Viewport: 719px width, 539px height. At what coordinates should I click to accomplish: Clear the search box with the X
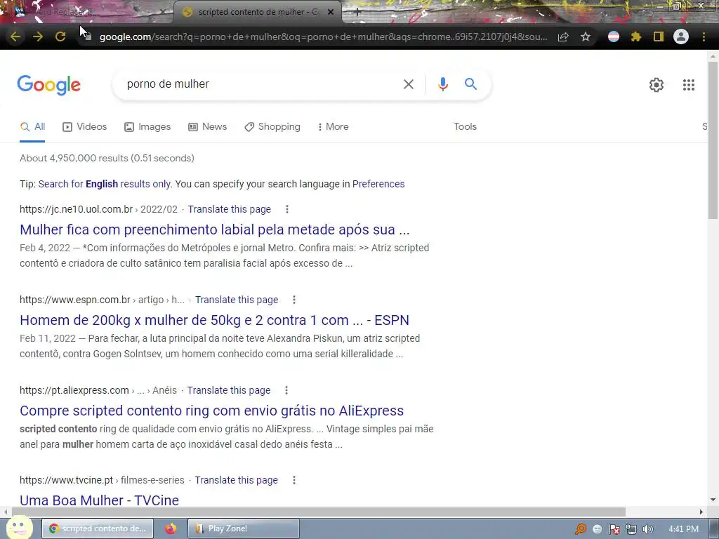tap(409, 84)
